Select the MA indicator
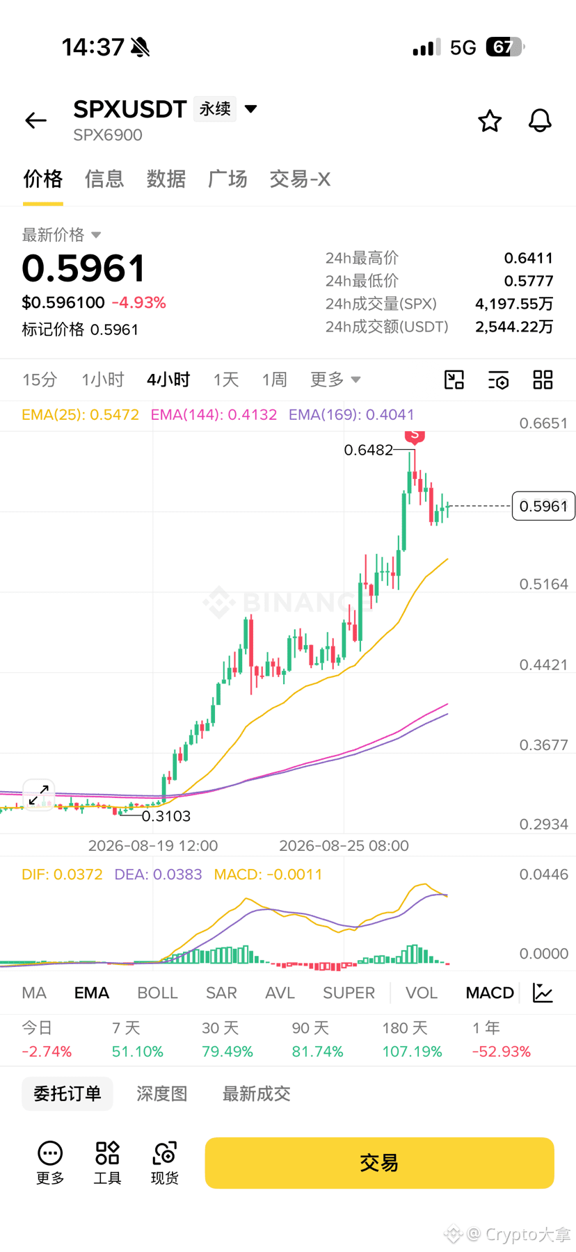 (34, 993)
